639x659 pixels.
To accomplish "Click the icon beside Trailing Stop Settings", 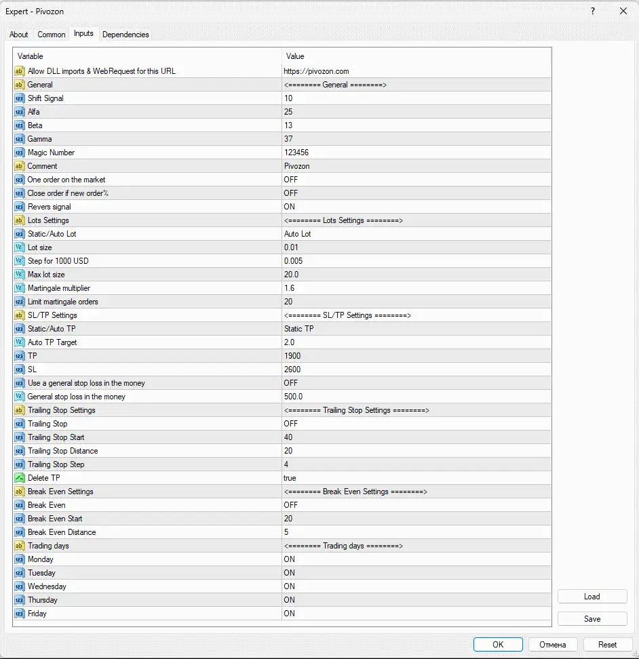I will (x=19, y=410).
